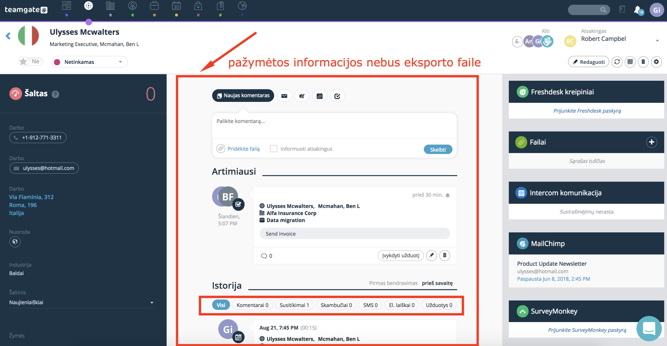Open the calendar 30 icon in navigation
This screenshot has width=667, height=346.
(x=176, y=6)
